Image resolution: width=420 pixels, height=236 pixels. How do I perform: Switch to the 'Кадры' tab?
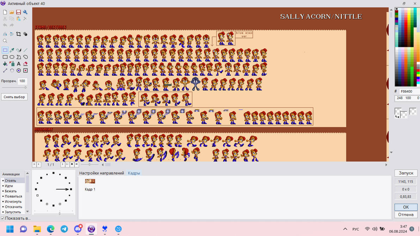point(134,173)
